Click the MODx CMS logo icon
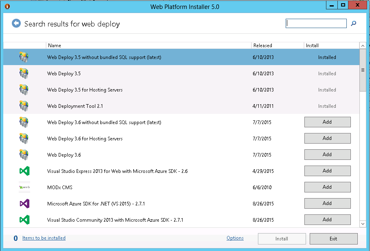The height and width of the screenshot is (251, 370). pos(24,187)
